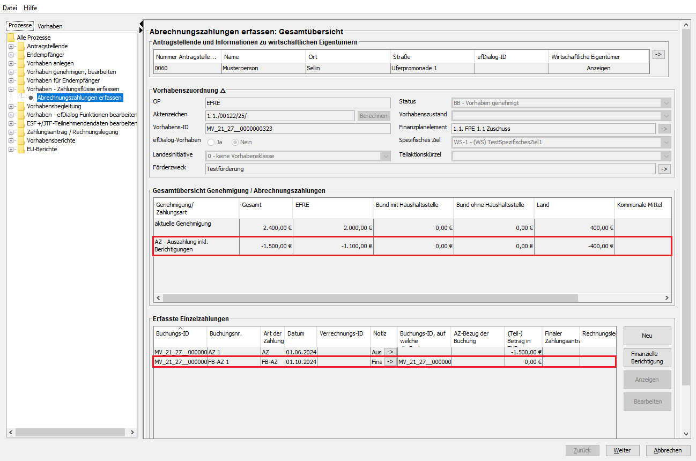Screen dimensions: 696x461
Task: Open note arrow in FB-AZ 1 booking row
Action: [x=390, y=362]
